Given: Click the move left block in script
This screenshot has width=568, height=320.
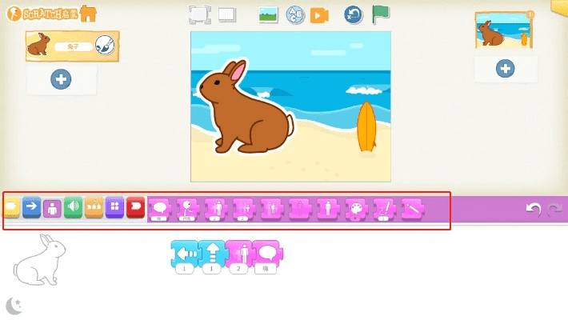Looking at the screenshot, I should (185, 255).
